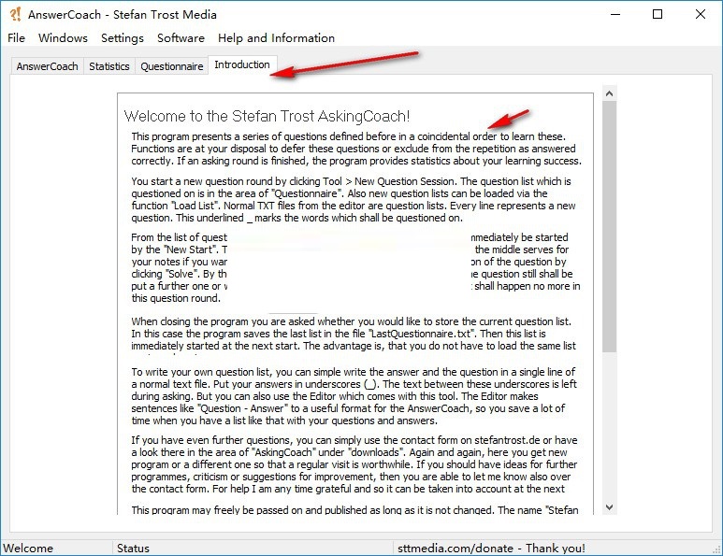Screen dimensions: 723x556
Task: Select the Introduction tab
Action: coord(242,65)
